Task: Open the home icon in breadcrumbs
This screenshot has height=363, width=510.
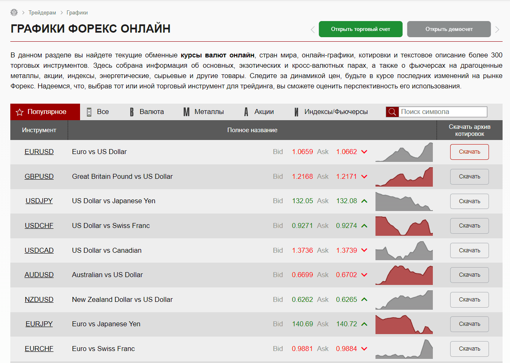Action: [x=14, y=12]
